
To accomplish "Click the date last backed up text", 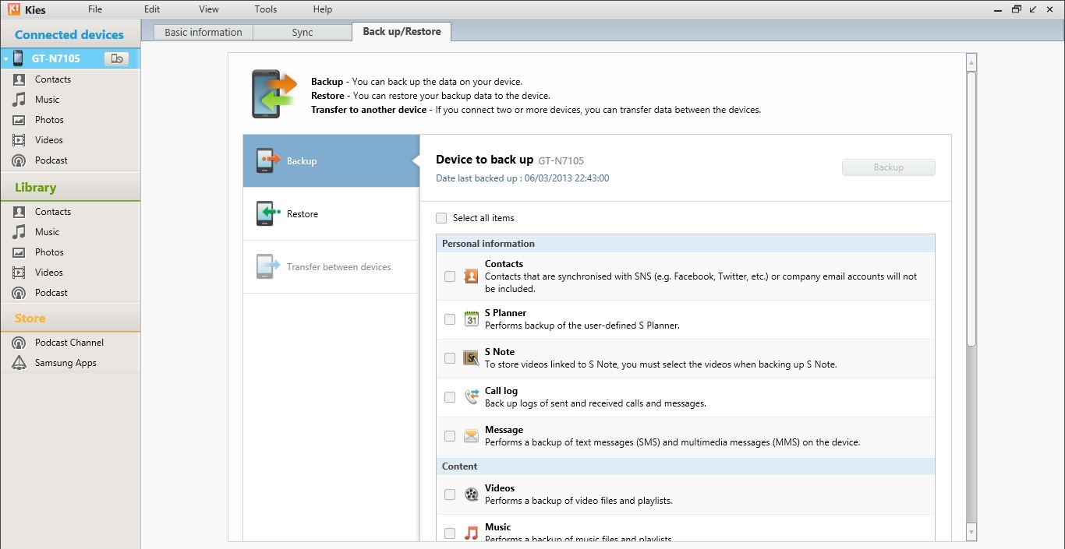I will tap(522, 178).
